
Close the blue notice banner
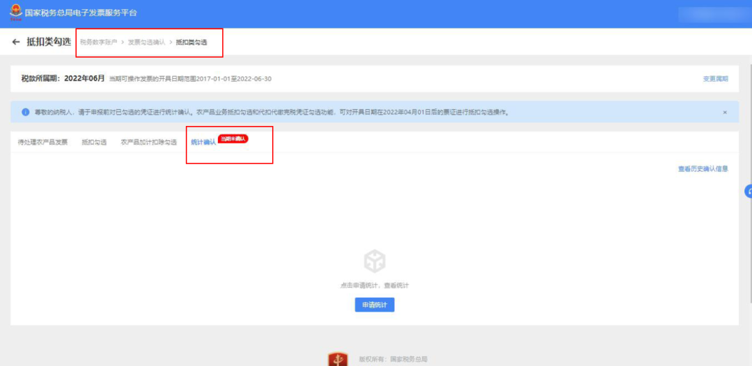(x=724, y=112)
